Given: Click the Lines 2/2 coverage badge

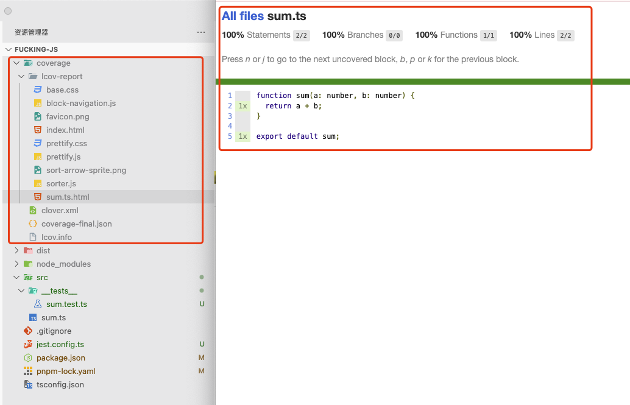Looking at the screenshot, I should coord(565,35).
